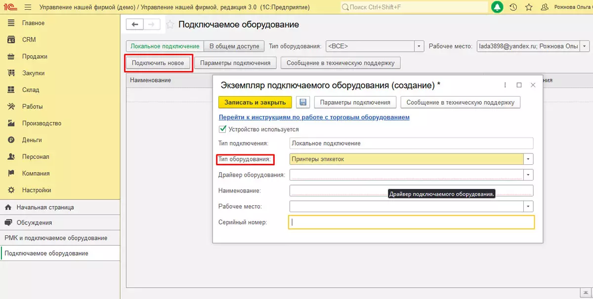The width and height of the screenshot is (593, 299).
Task: Click the Персонал people icon
Action: click(11, 157)
